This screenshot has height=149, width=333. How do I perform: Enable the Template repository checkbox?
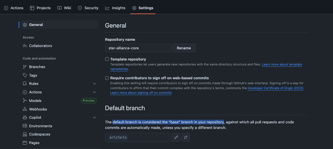click(107, 59)
